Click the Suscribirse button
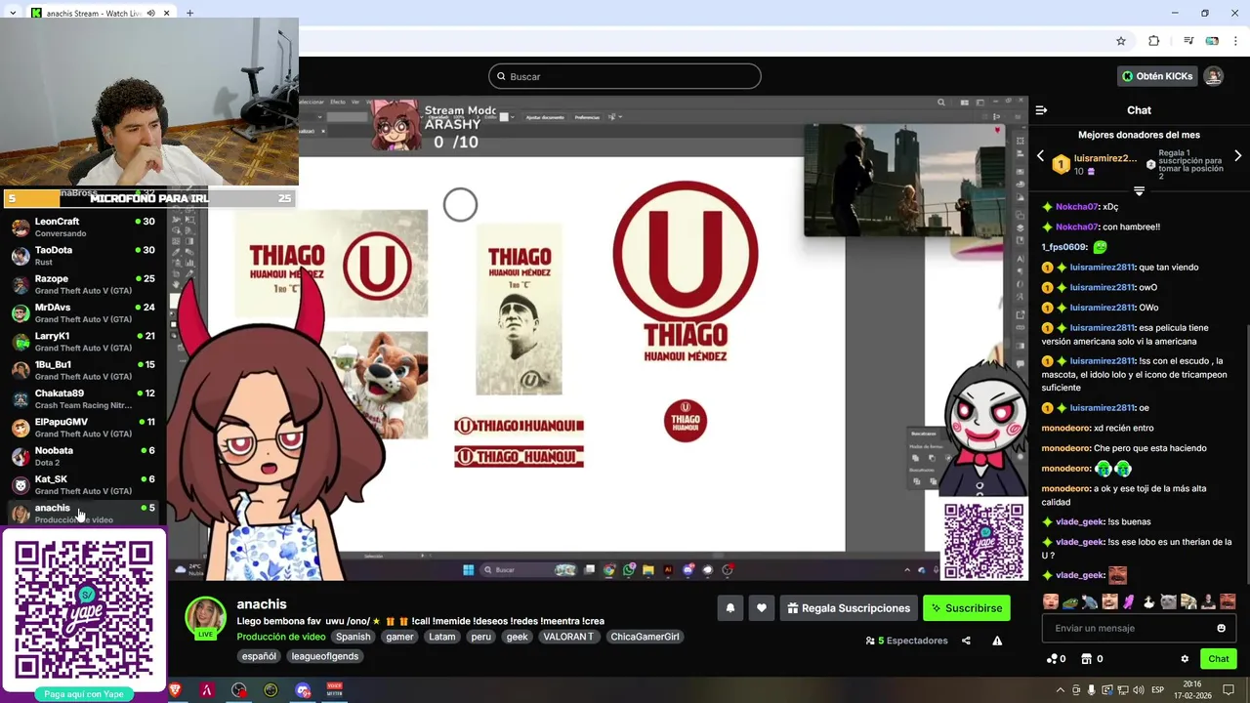This screenshot has height=703, width=1250. 967,608
